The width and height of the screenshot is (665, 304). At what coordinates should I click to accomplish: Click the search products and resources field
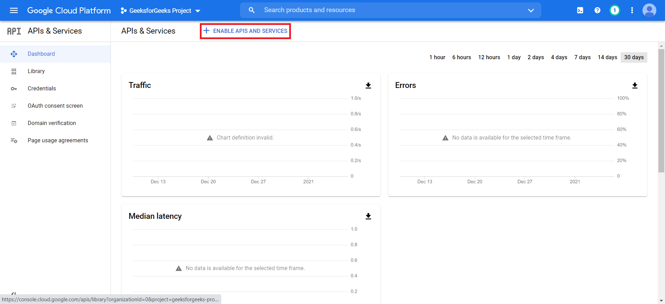point(390,10)
